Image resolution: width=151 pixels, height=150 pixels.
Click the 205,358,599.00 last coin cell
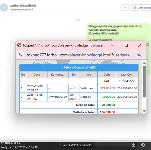pos(127,97)
